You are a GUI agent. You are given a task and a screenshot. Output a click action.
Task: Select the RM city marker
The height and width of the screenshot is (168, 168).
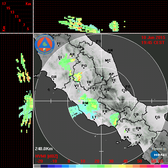point(85,105)
